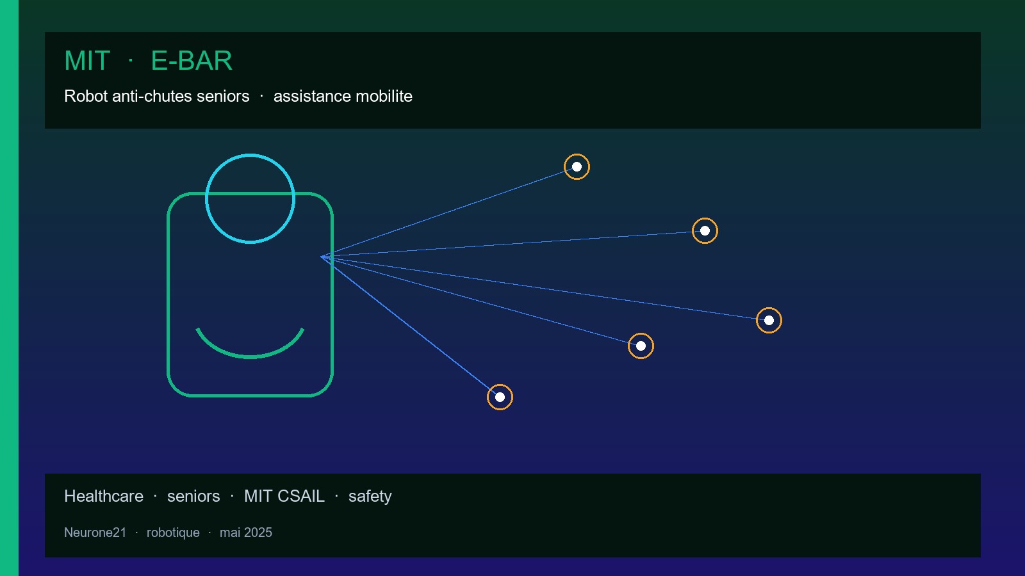Click the green smile arc on robot
The image size is (1025, 576).
[250, 343]
